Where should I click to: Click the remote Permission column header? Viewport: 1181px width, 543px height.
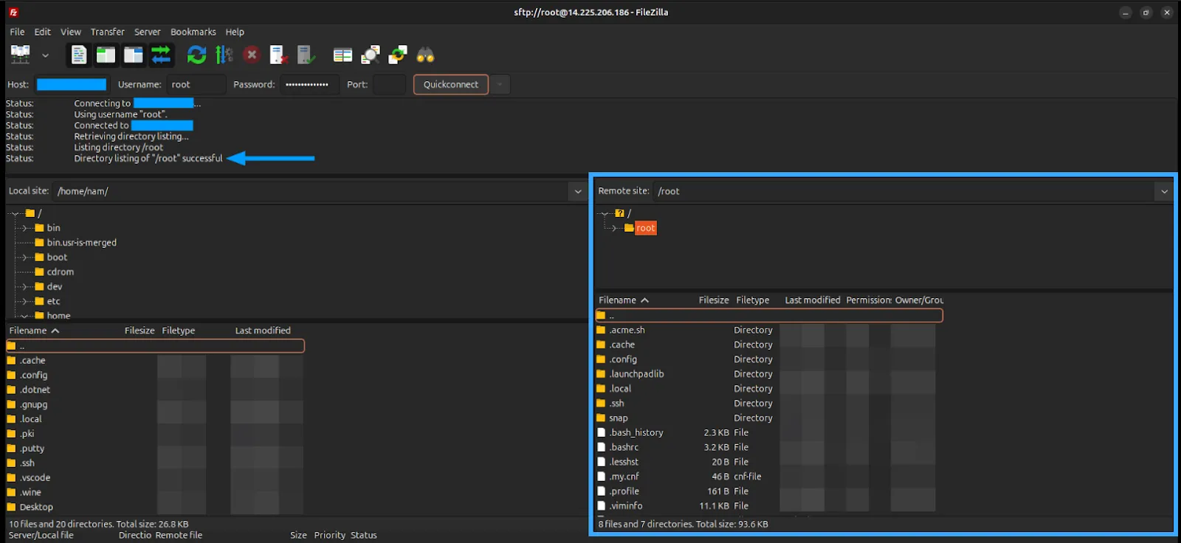(x=869, y=300)
